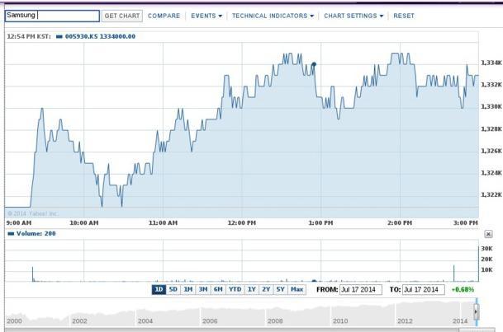Click the Volume legend color swatch
Screen dimensions: 503x332
[x=11, y=234]
